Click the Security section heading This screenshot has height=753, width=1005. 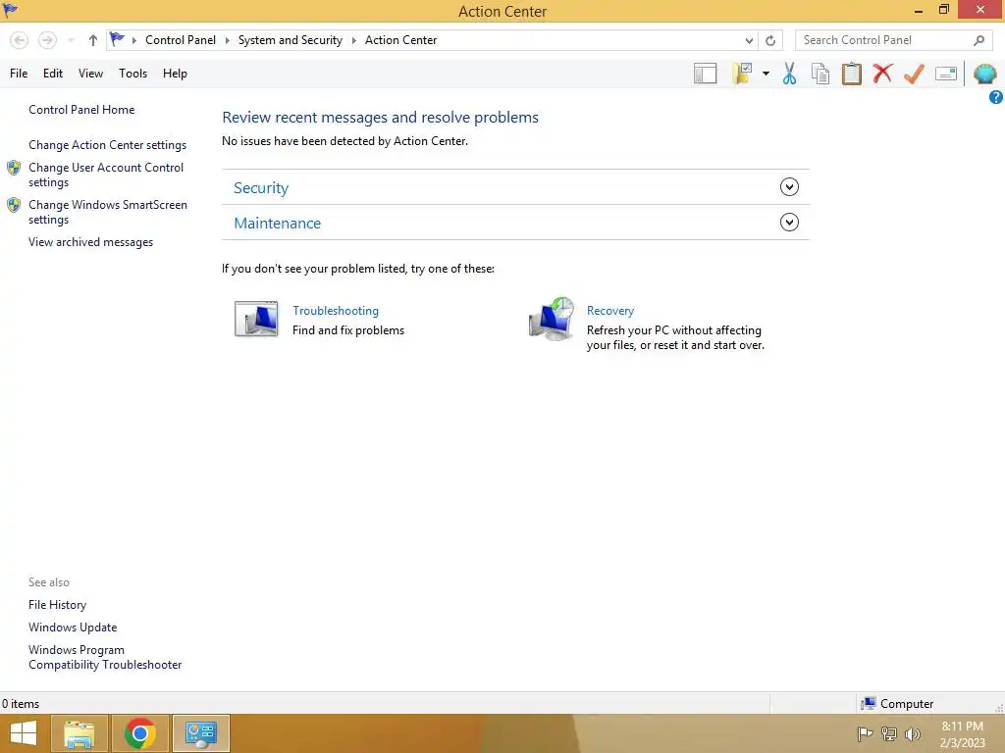261,187
